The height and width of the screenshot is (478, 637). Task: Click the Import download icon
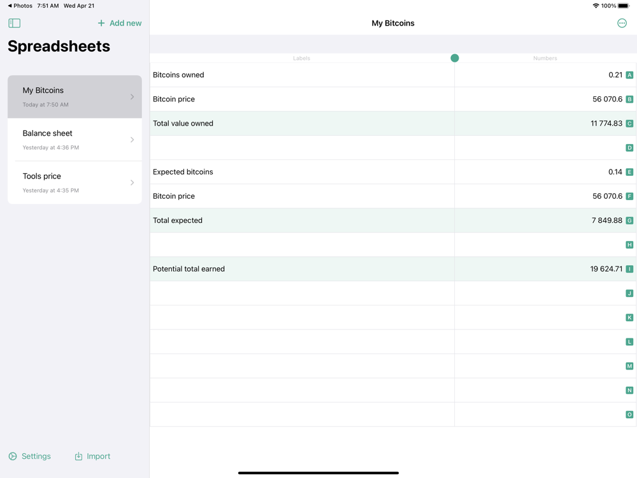pyautogui.click(x=78, y=456)
